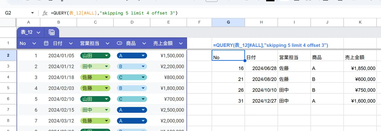Click the calendar type icon in 日付 header
381x131 pixels.
pos(46,43)
